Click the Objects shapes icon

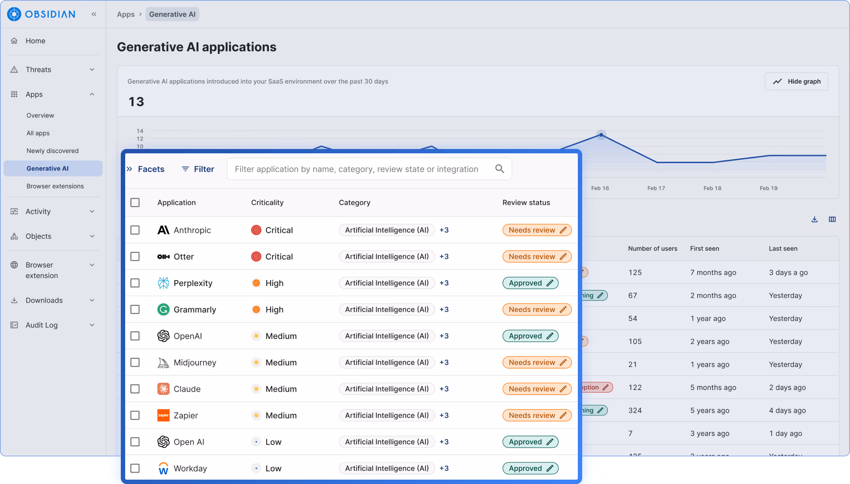coord(14,236)
